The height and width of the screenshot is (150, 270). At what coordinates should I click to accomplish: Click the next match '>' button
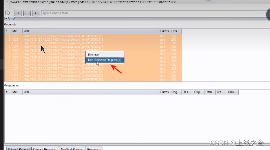[x=36, y=13]
